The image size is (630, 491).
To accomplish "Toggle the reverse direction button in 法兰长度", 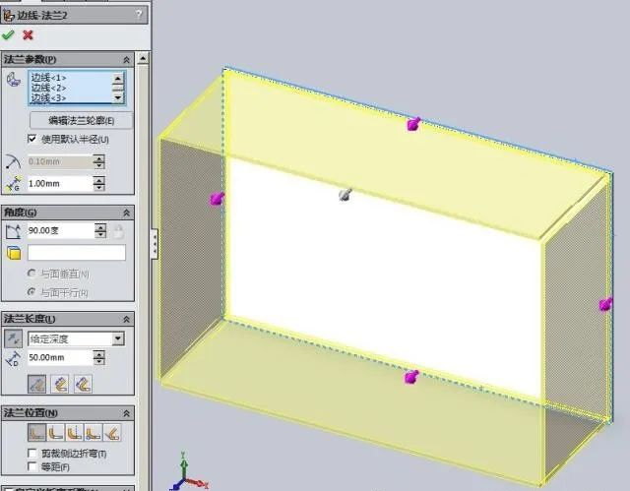I will (13, 338).
